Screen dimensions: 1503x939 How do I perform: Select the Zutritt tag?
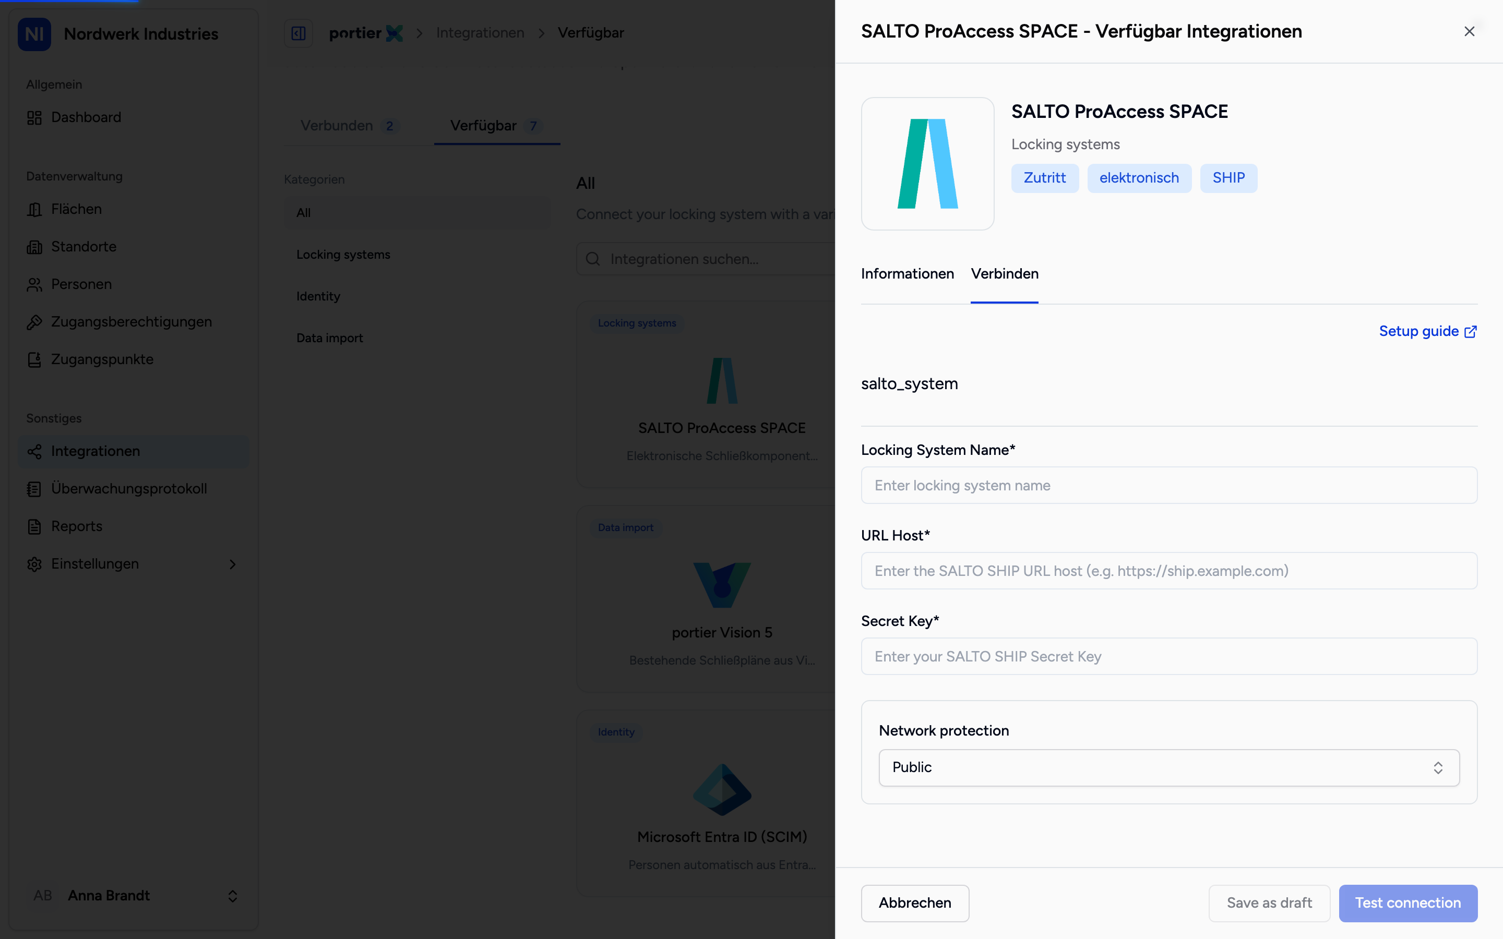pyautogui.click(x=1045, y=178)
